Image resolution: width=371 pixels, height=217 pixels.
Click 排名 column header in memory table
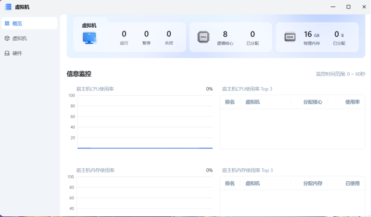(230, 183)
